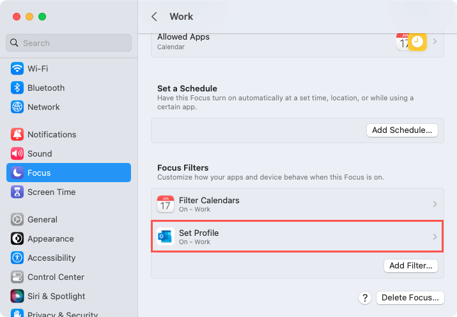Click the Delete Focus button
The height and width of the screenshot is (317, 457).
pyautogui.click(x=410, y=297)
